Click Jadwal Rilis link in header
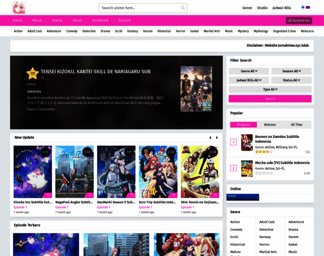The width and height of the screenshot is (324, 256). [x=282, y=8]
